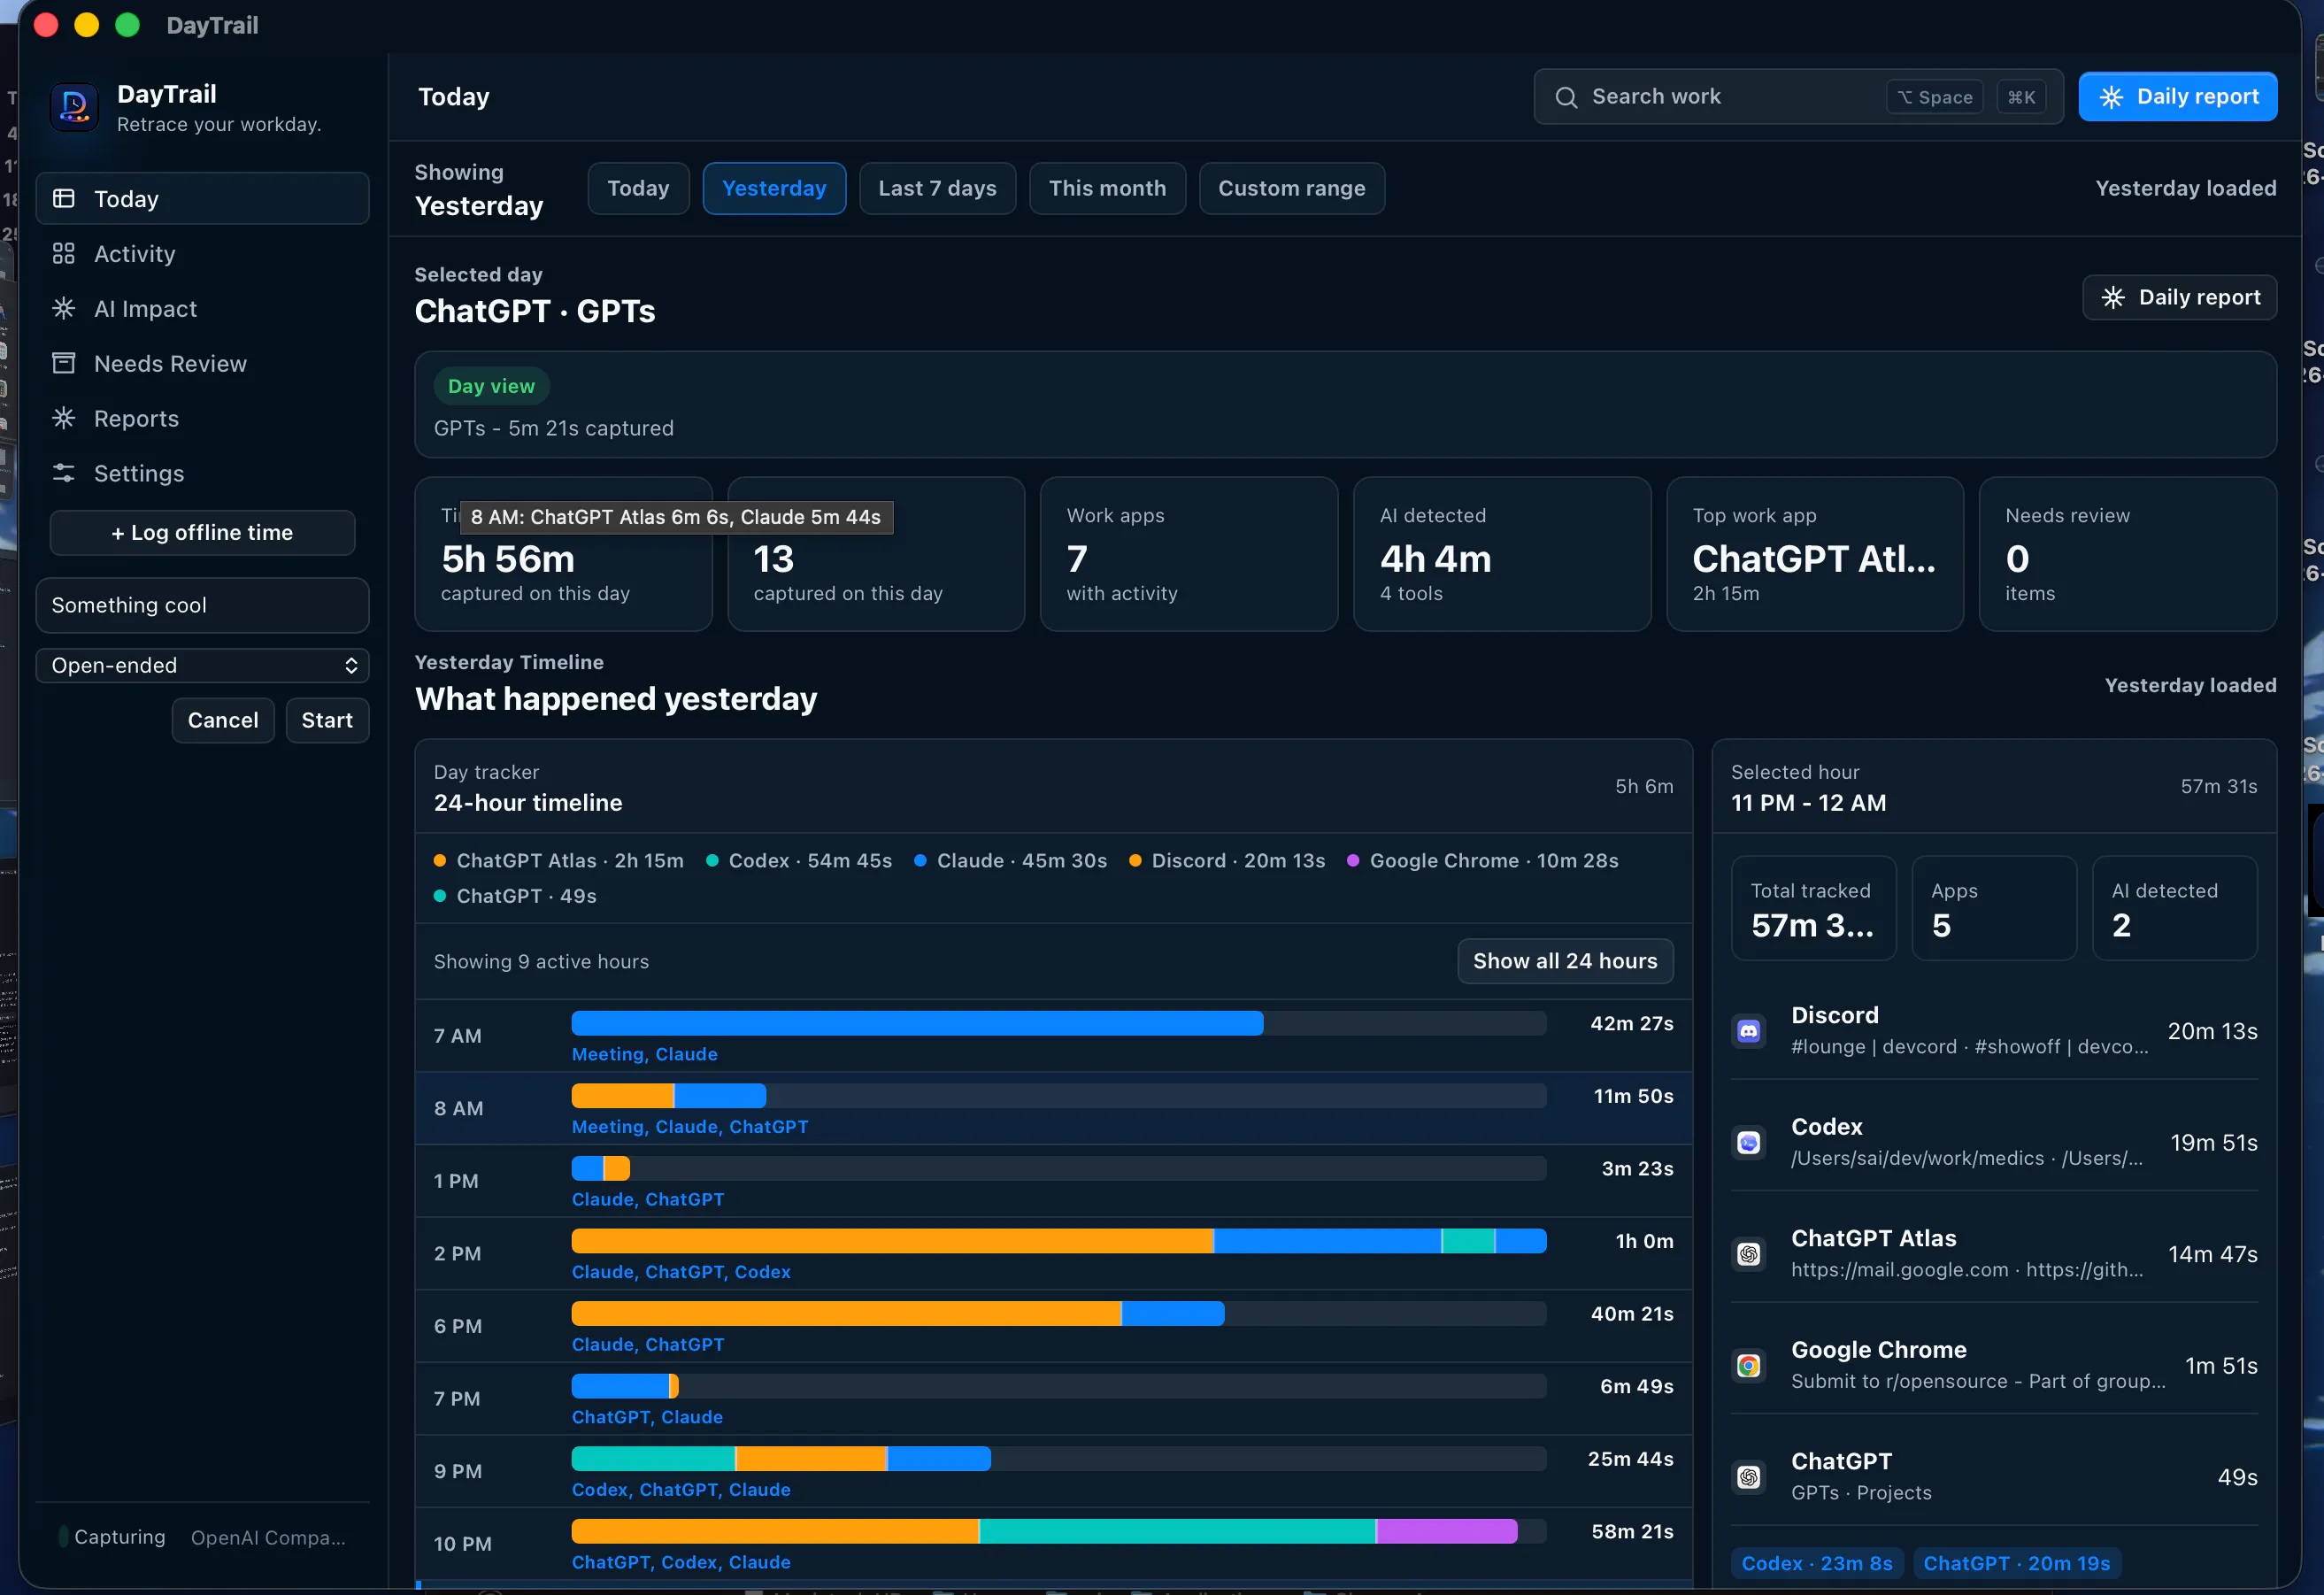Click the Something cool text field
This screenshot has width=2324, height=1595.
[203, 606]
